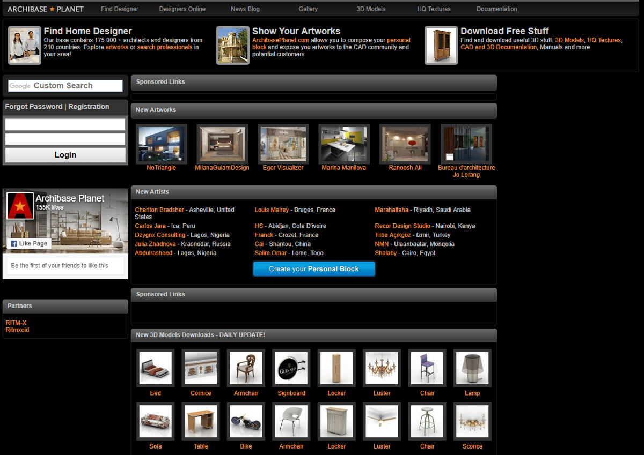Open the green stool Chair model icon
The height and width of the screenshot is (455, 644).
coord(427,421)
